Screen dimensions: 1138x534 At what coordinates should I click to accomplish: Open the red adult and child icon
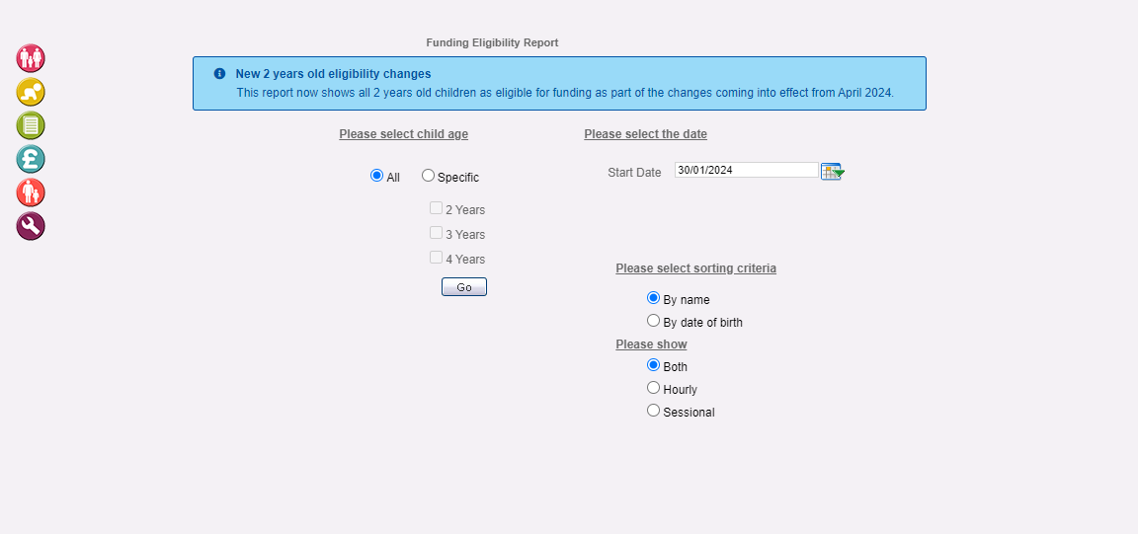pyautogui.click(x=31, y=192)
